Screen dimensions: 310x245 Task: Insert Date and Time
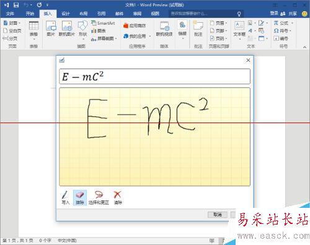262,31
